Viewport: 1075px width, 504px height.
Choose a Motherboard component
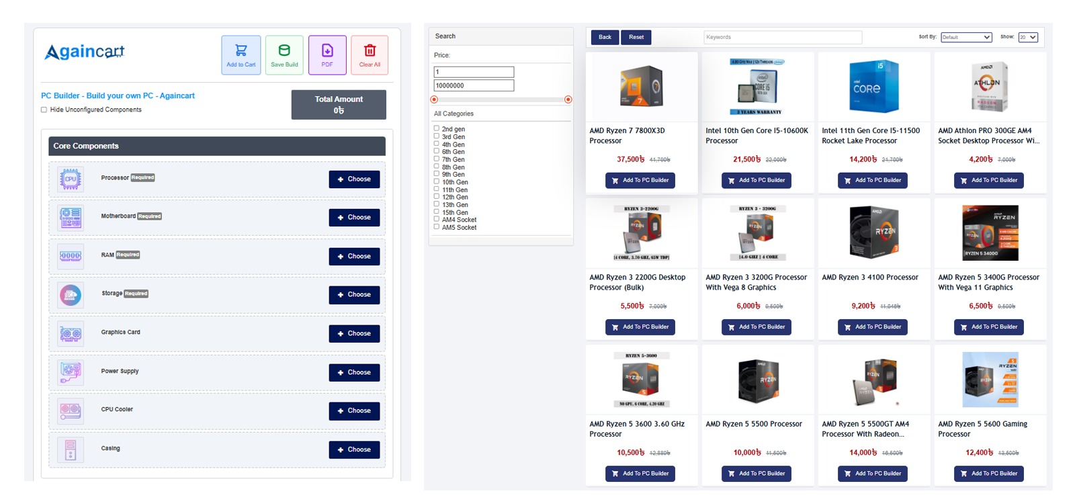[354, 218]
